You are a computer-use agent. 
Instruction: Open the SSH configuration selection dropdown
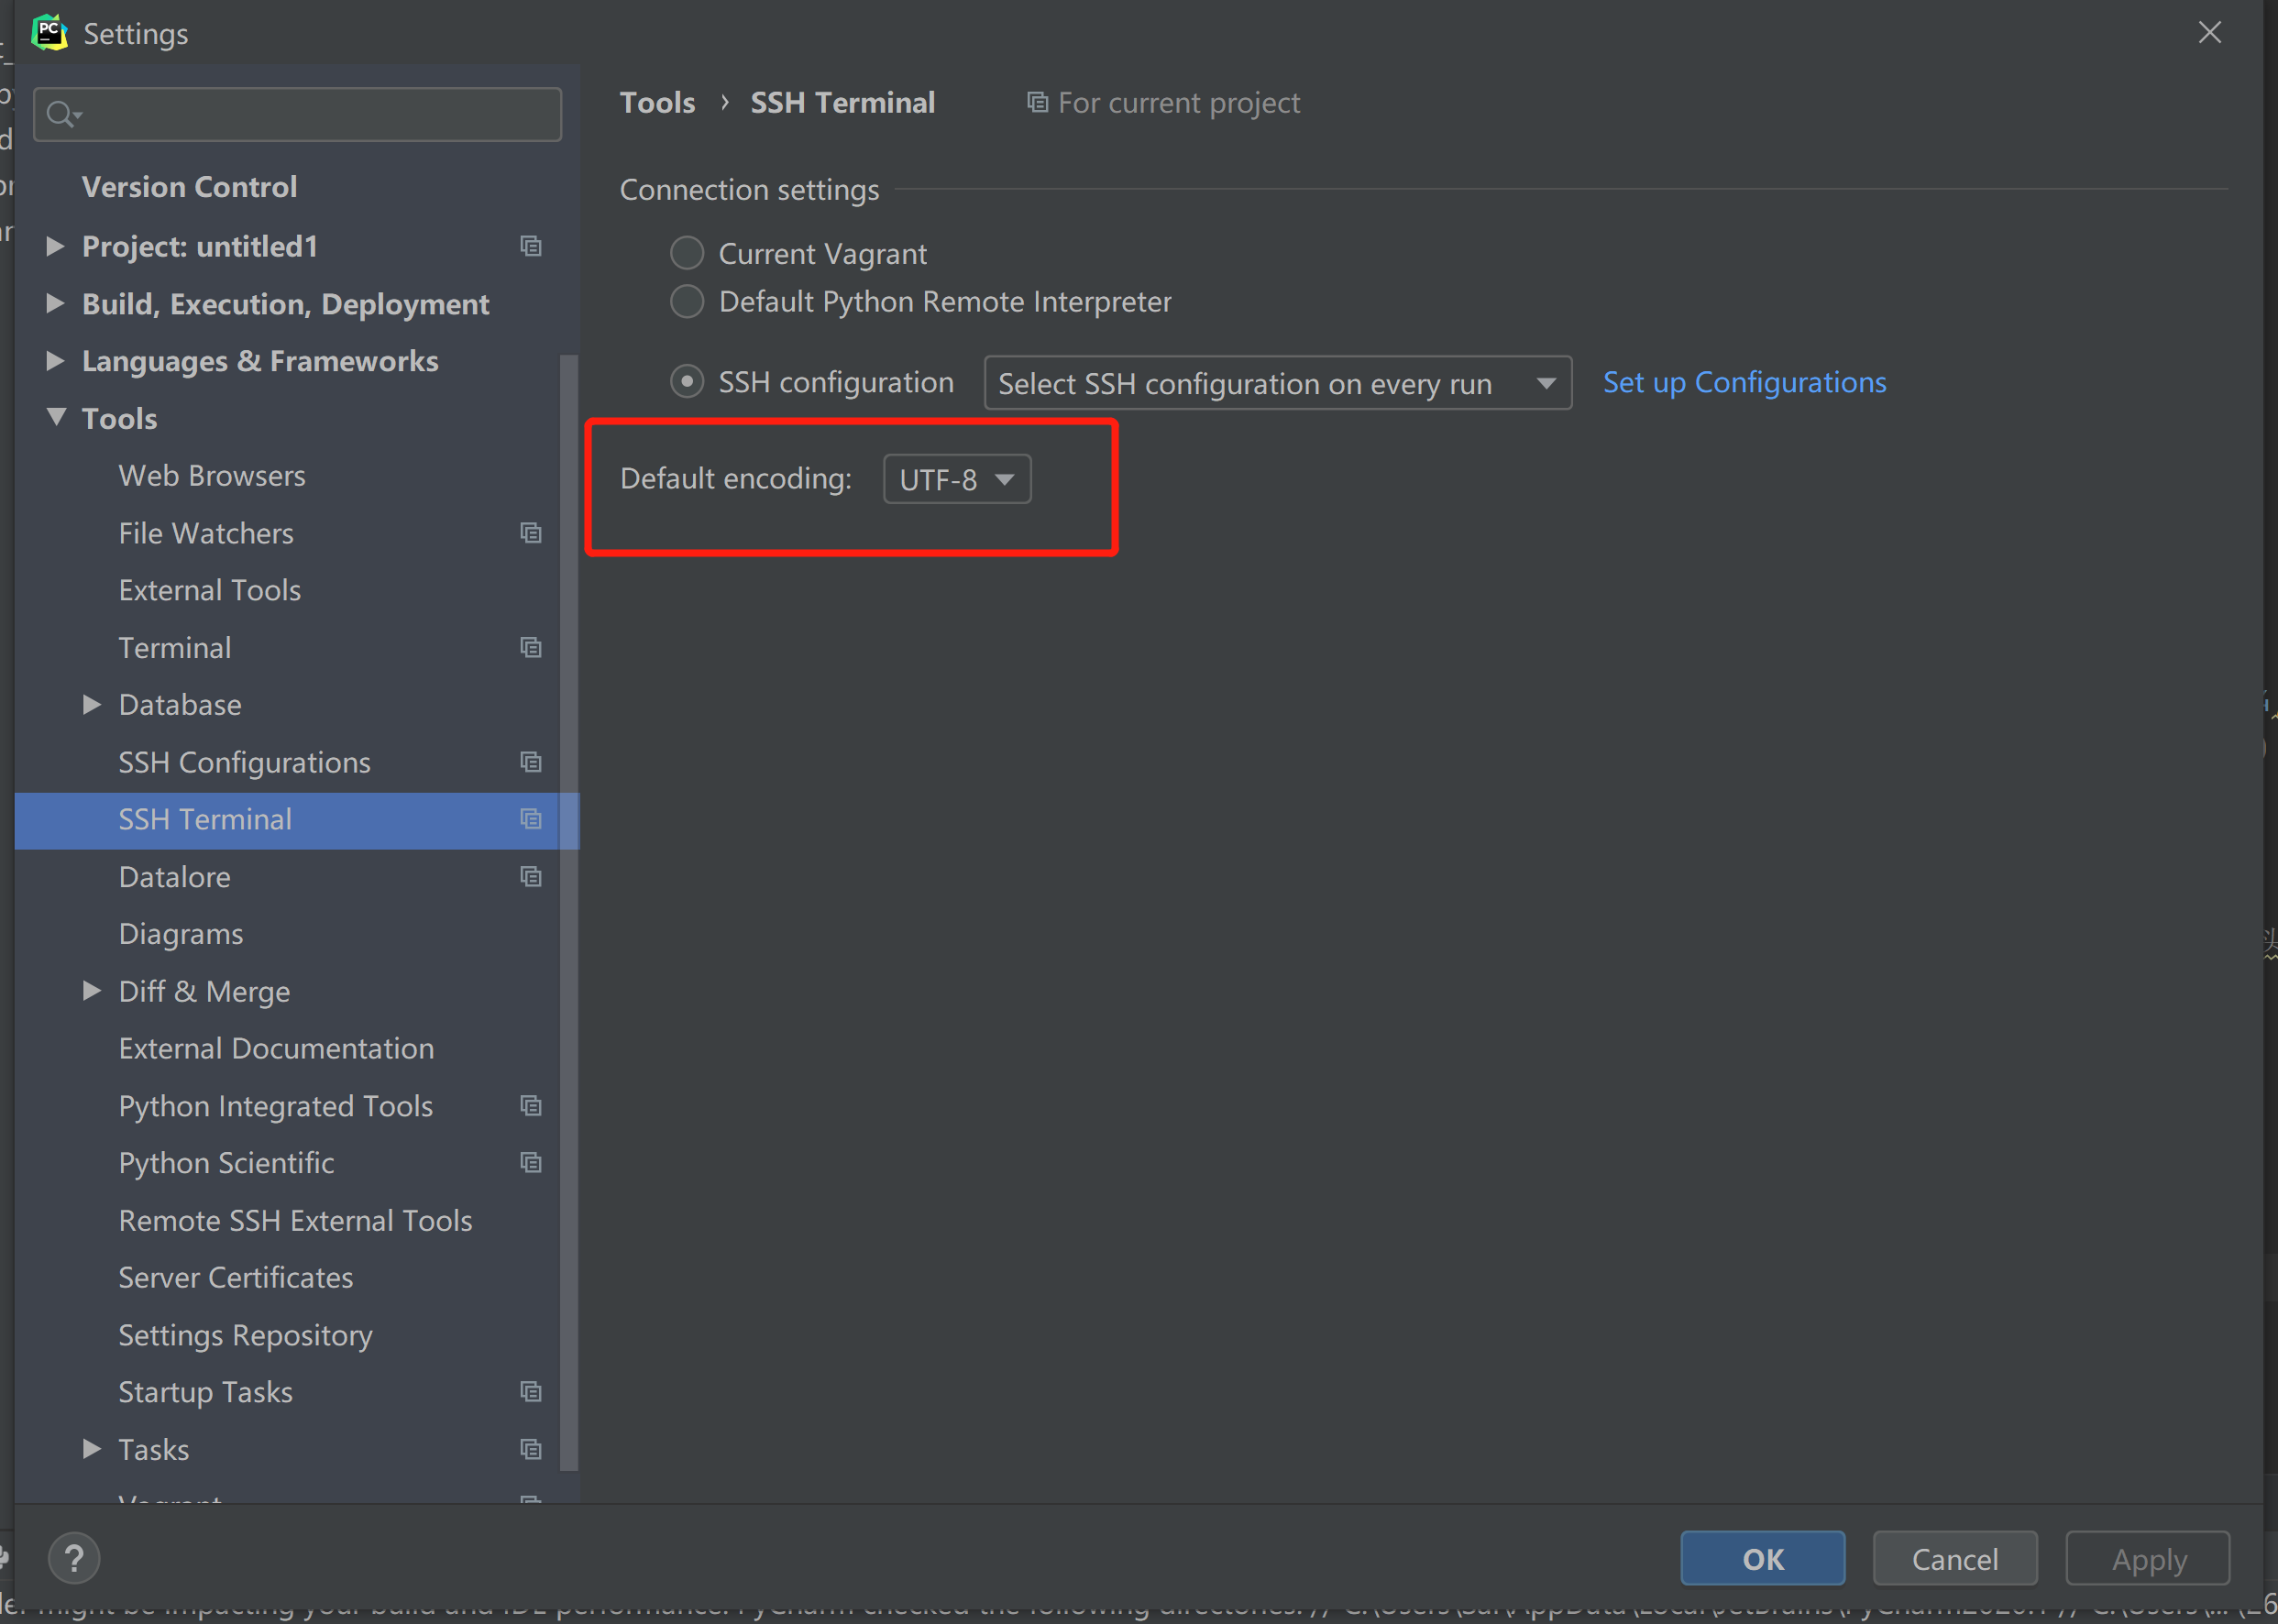pos(1277,383)
